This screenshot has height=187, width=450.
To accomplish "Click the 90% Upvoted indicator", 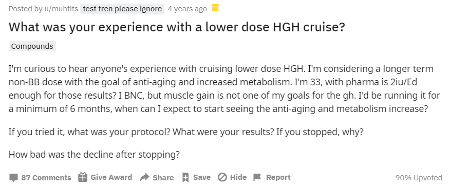I will 419,178.
